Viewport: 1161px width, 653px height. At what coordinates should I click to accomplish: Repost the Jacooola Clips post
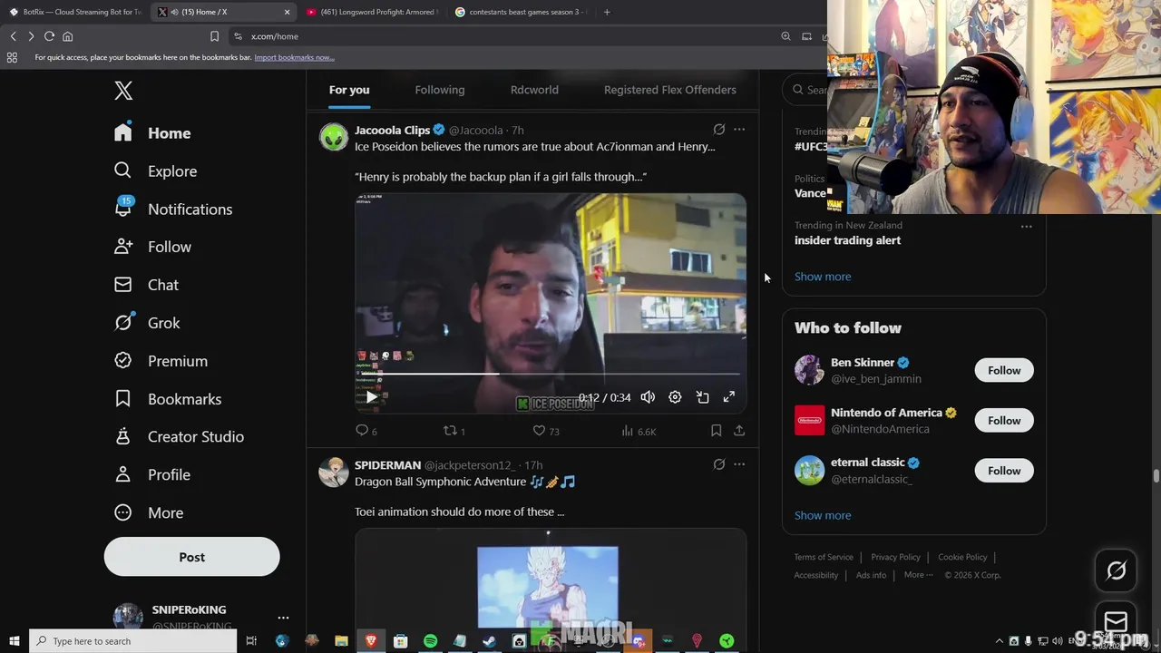pyautogui.click(x=454, y=431)
